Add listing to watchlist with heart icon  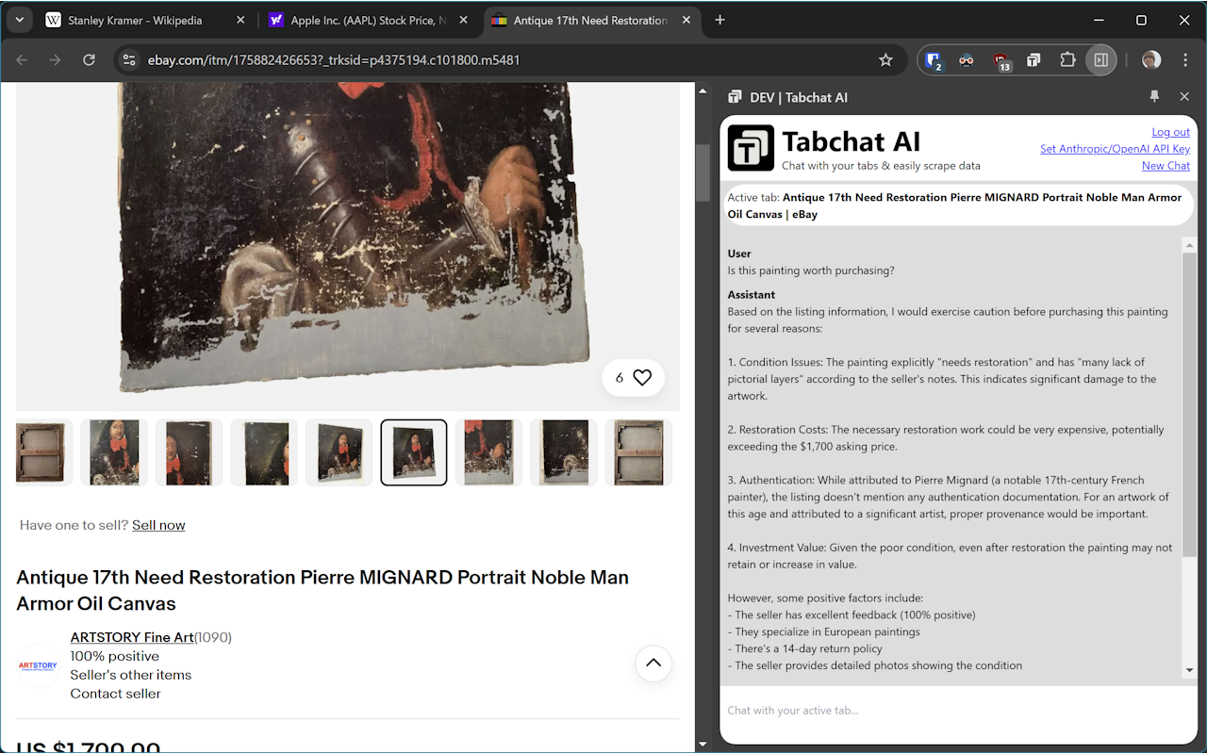641,378
